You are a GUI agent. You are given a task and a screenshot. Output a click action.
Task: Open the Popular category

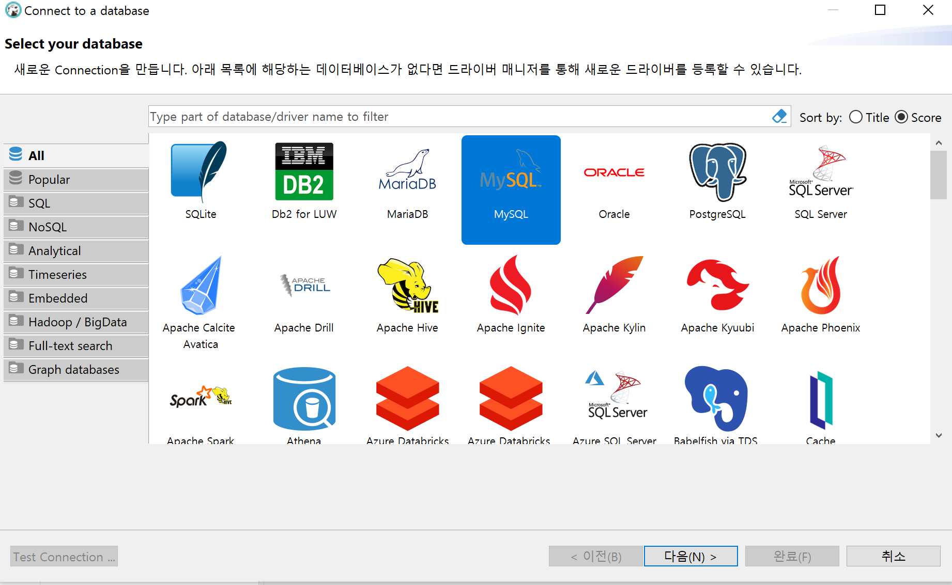coord(76,179)
